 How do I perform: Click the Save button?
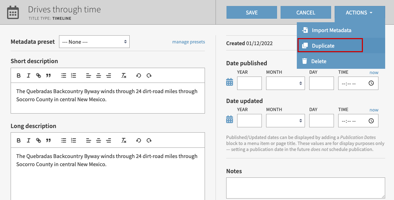coord(252,13)
